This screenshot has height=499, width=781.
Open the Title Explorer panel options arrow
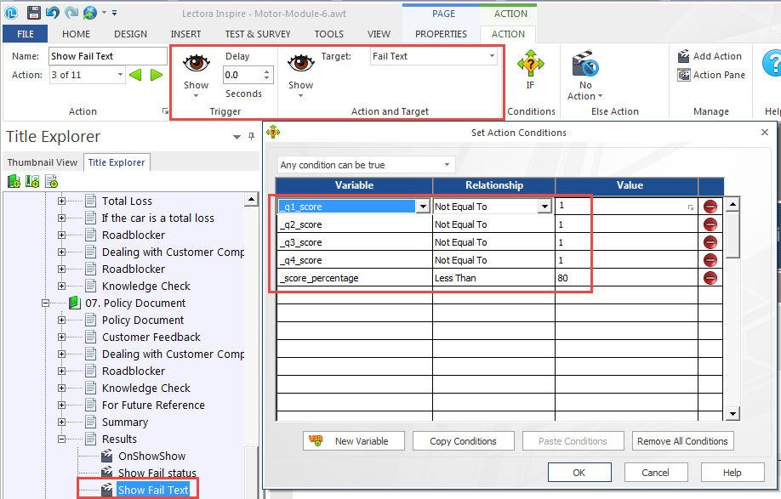click(x=237, y=137)
